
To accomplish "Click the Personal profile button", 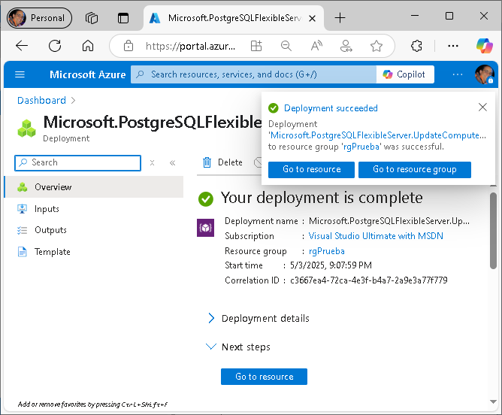I will [39, 18].
